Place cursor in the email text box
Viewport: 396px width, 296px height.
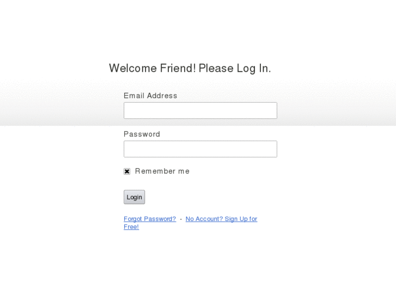(200, 110)
